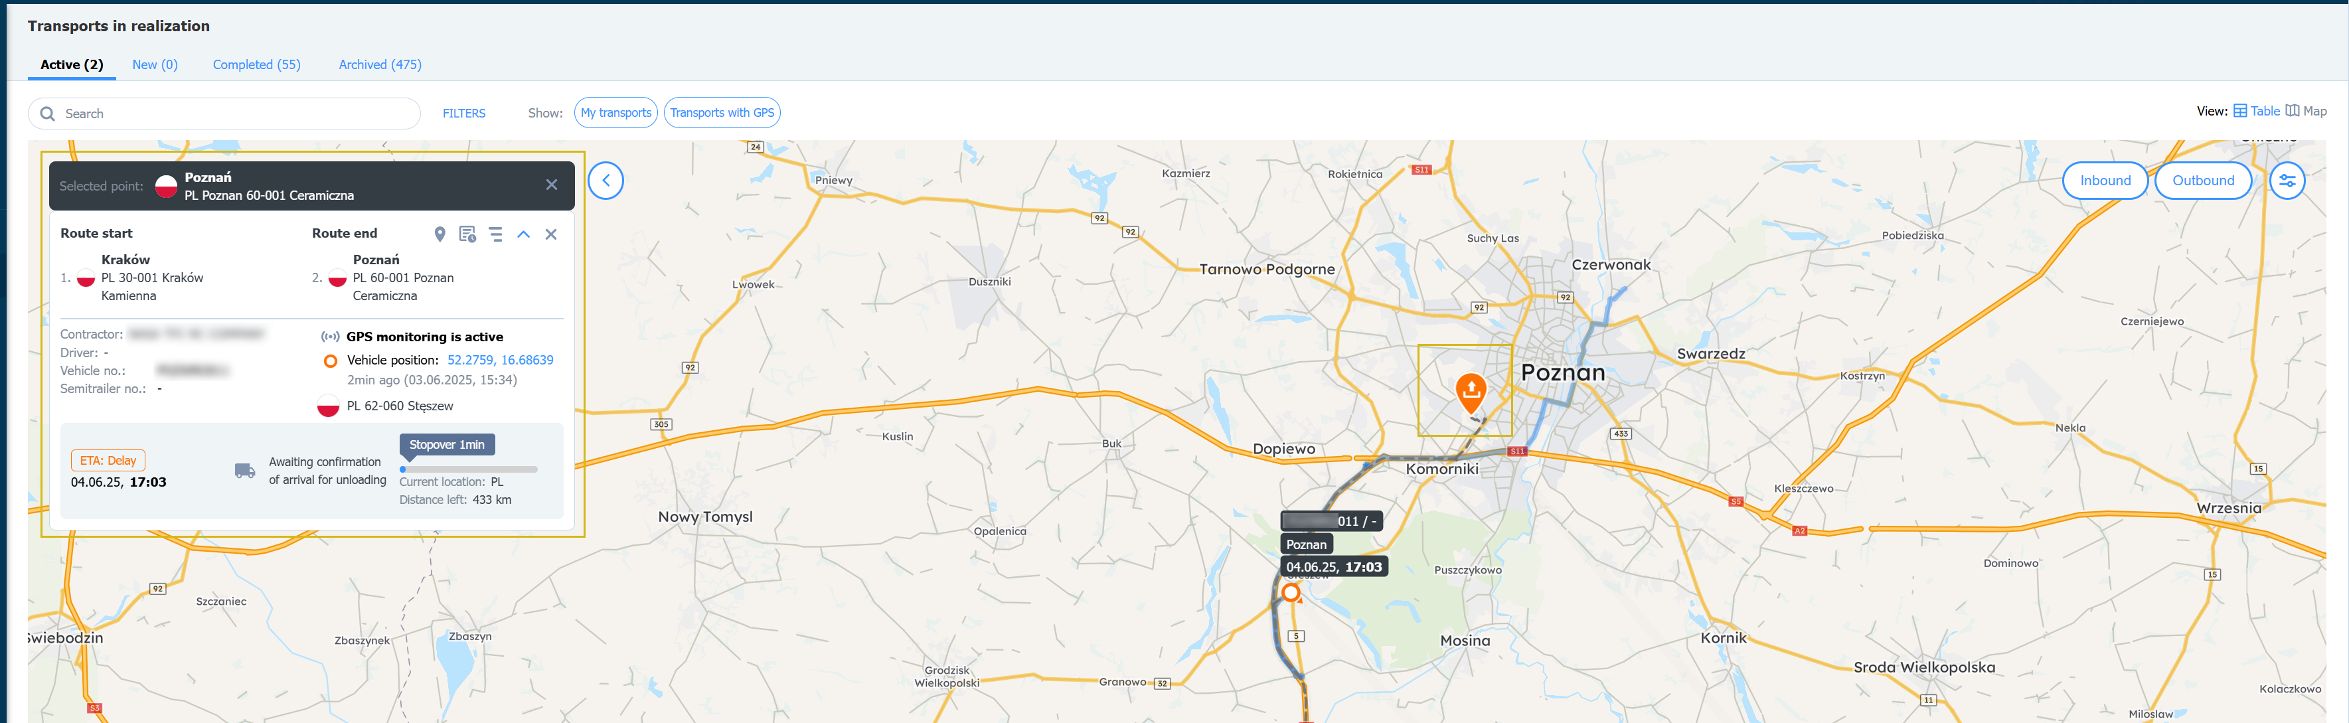
Task: Click the truck status icon
Action: pos(244,471)
